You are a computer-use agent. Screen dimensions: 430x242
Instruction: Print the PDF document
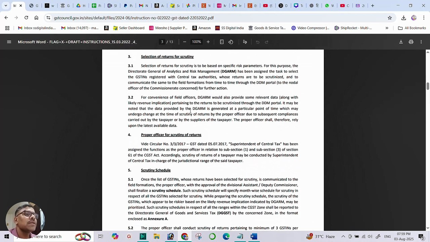pyautogui.click(x=411, y=42)
